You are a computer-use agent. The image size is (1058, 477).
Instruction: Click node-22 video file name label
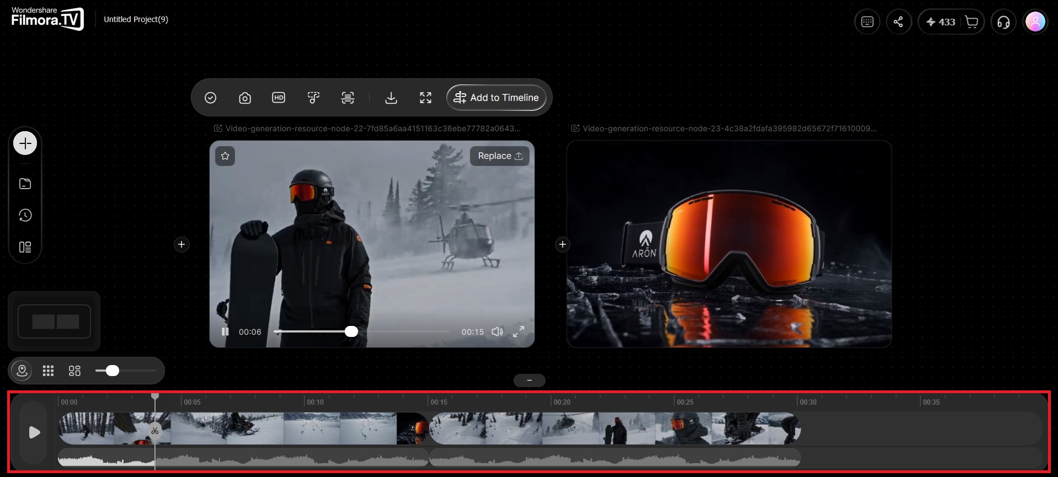(373, 128)
